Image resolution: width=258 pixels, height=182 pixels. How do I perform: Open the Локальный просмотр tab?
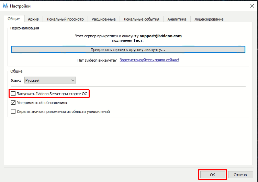pos(65,19)
